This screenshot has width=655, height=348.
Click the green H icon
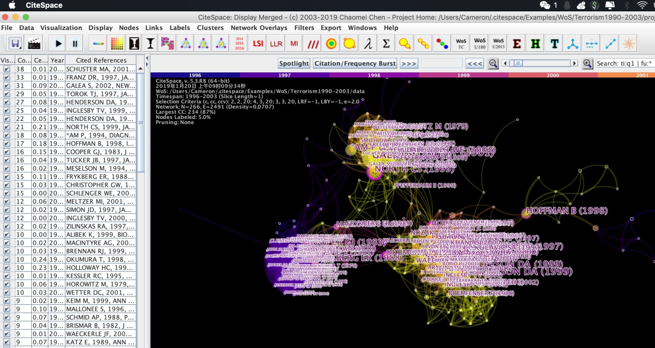coord(535,44)
